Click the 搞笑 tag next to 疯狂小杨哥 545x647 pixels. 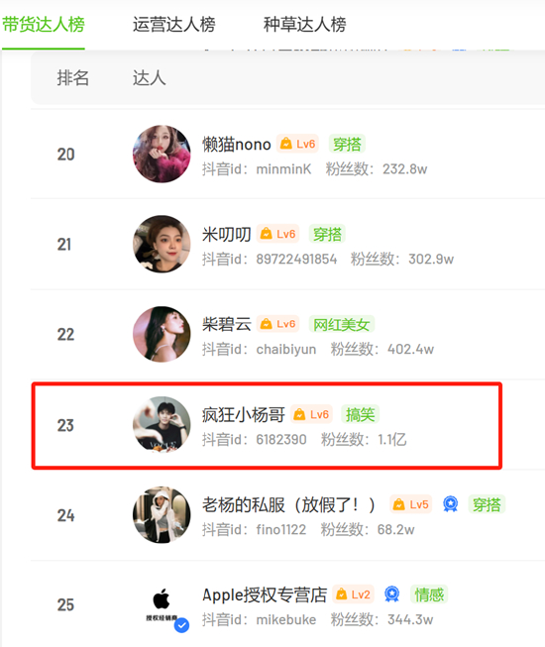[x=360, y=414]
